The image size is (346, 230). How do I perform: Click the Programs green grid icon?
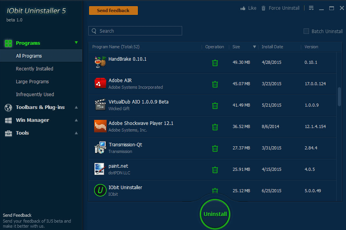[x=9, y=43]
